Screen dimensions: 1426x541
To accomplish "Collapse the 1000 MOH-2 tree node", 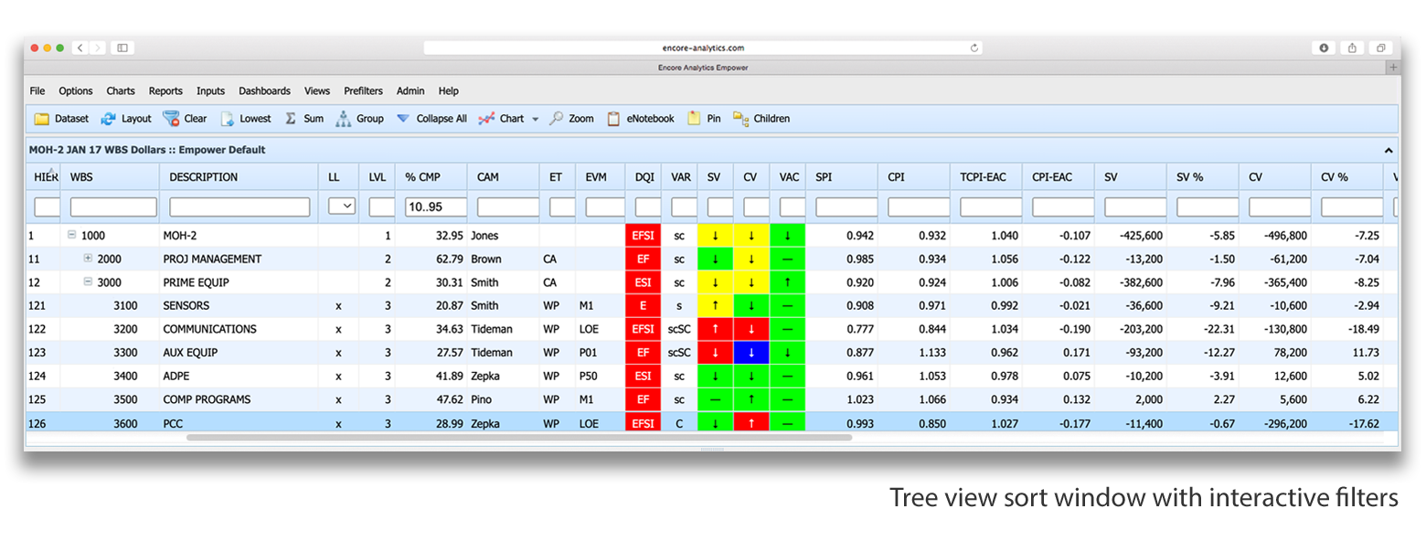I will [x=71, y=236].
